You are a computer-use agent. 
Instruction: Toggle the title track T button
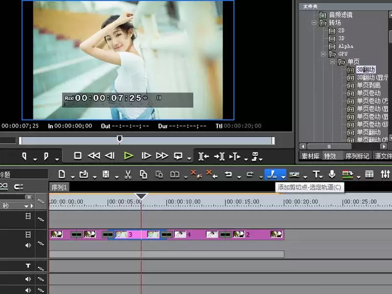(28, 266)
